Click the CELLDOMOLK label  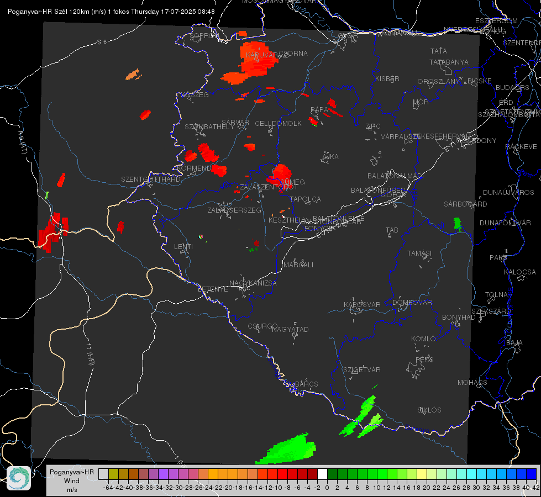click(x=278, y=124)
